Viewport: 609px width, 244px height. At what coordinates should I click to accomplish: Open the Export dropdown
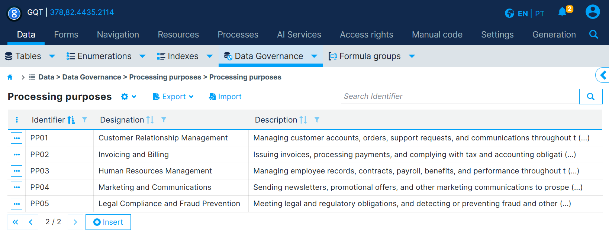pyautogui.click(x=173, y=97)
